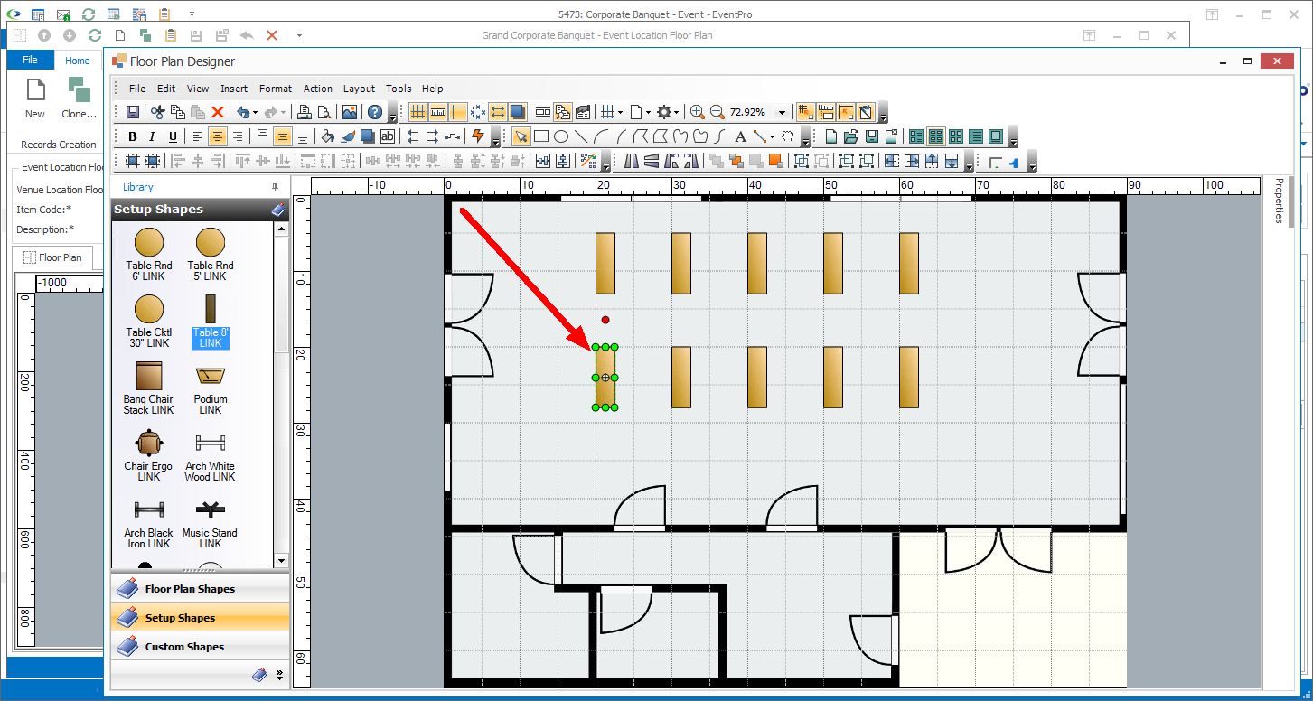The width and height of the screenshot is (1313, 701).
Task: Select the straight Line drawing tool
Action: [581, 136]
